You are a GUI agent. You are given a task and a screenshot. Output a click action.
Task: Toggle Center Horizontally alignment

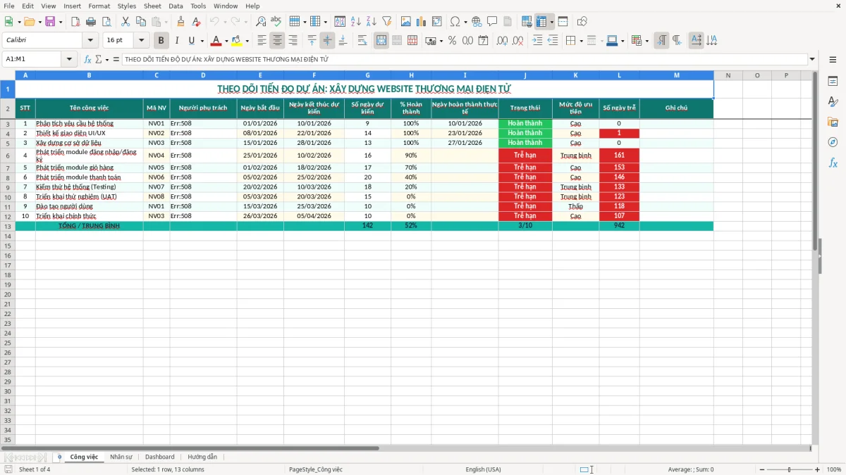click(278, 41)
